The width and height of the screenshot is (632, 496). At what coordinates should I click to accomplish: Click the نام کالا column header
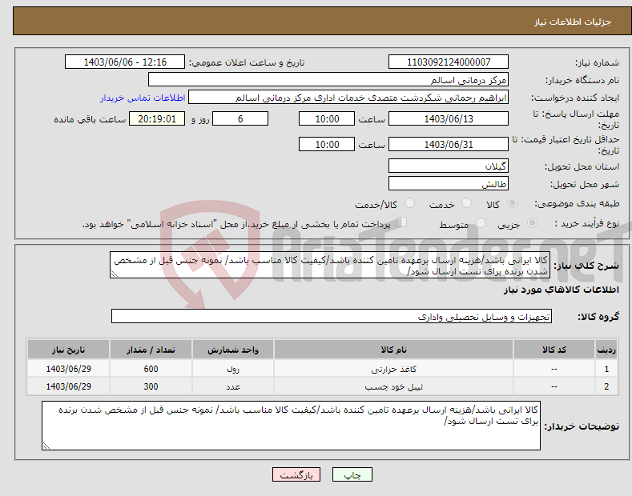393,350
